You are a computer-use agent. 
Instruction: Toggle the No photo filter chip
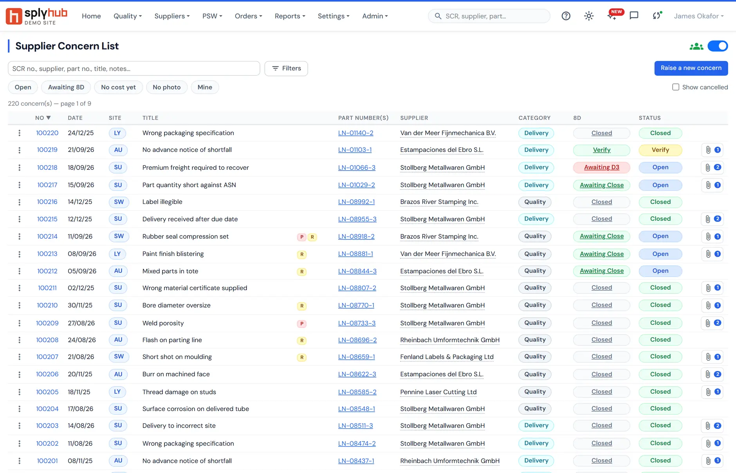[x=167, y=87]
